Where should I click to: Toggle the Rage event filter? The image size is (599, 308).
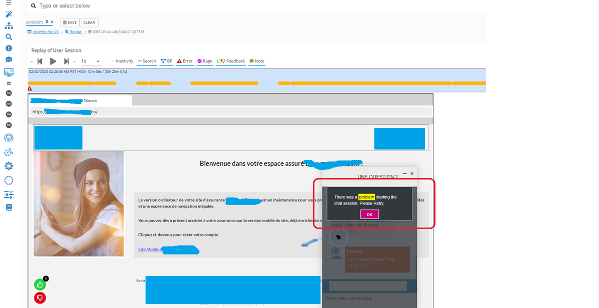click(x=205, y=61)
